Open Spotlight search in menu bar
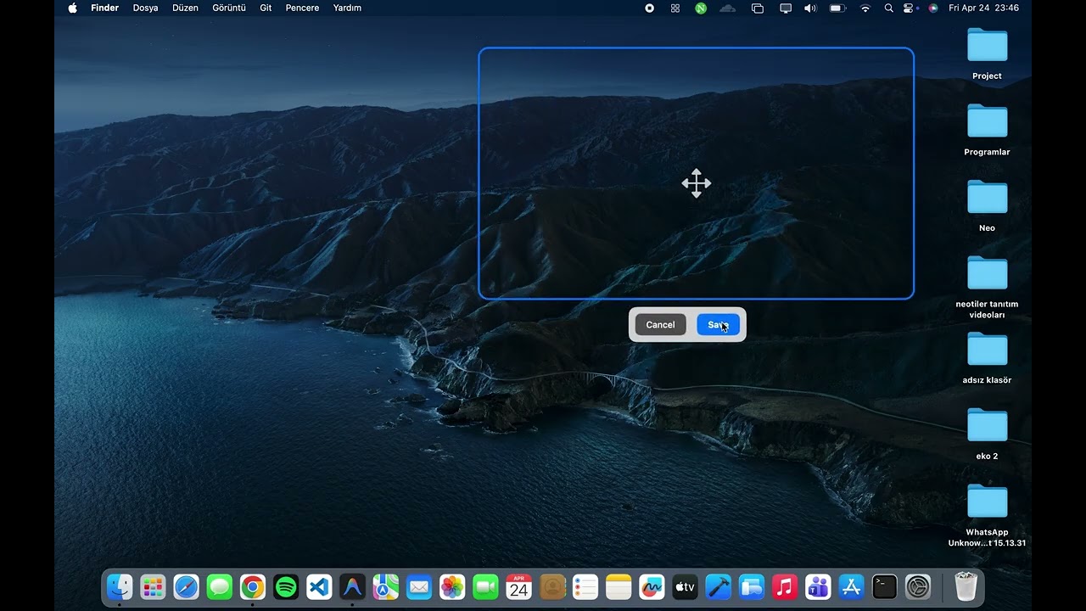 tap(888, 8)
